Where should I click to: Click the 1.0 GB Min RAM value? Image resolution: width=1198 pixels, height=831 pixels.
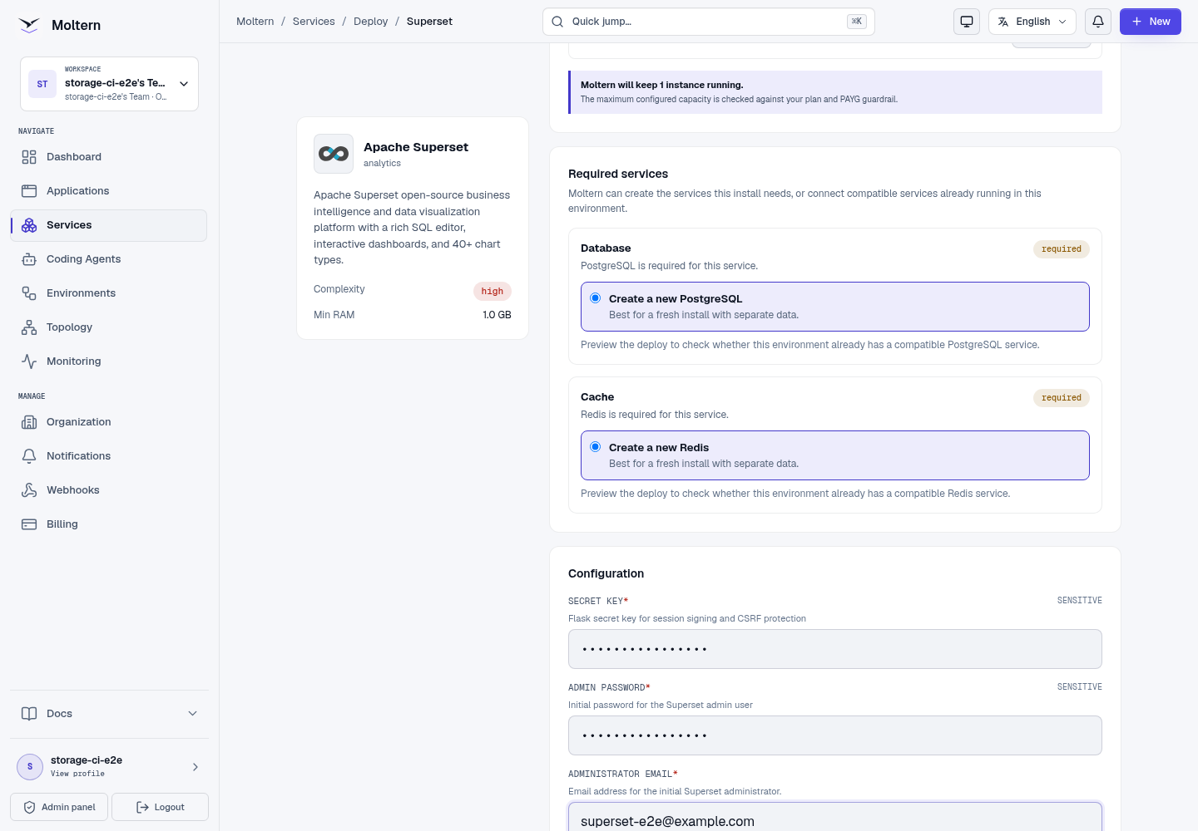[498, 315]
